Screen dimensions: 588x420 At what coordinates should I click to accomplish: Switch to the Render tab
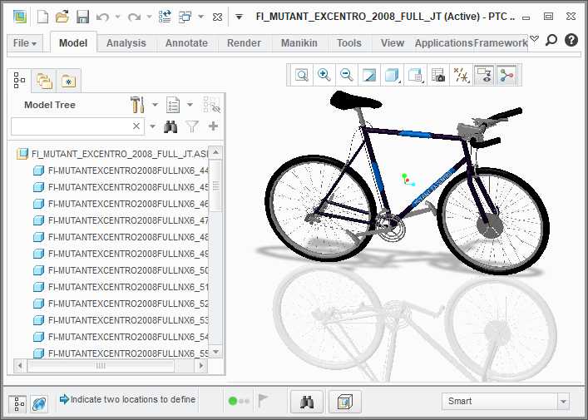(x=244, y=43)
